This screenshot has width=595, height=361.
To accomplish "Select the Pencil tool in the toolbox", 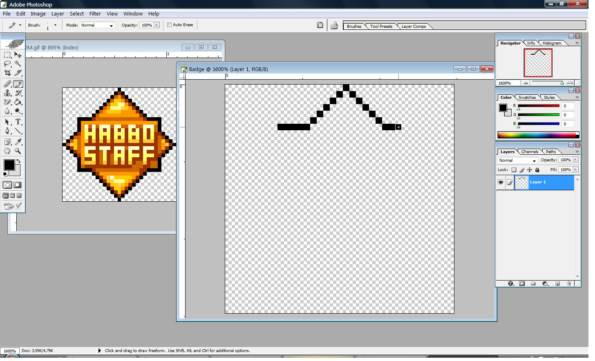I will click(18, 84).
